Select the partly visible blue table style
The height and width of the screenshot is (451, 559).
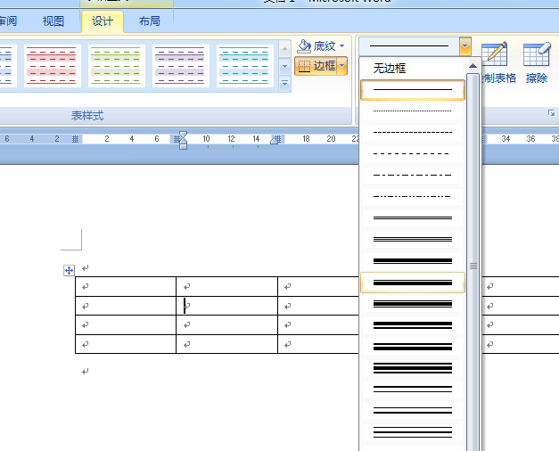tap(8, 66)
